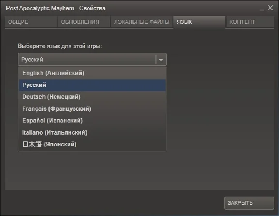Collapse the language dropdown showing Русский
Image resolution: width=279 pixels, height=216 pixels.
pos(92,59)
